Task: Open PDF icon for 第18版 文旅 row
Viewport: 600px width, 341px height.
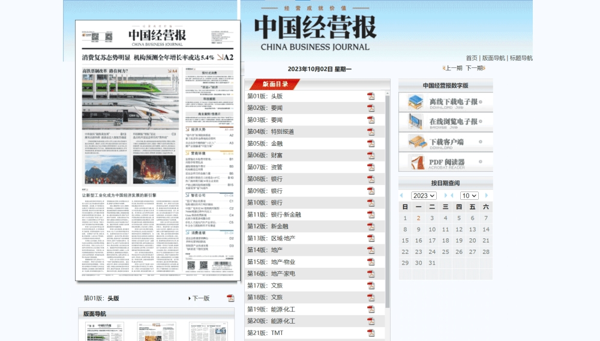Action: tap(371, 297)
